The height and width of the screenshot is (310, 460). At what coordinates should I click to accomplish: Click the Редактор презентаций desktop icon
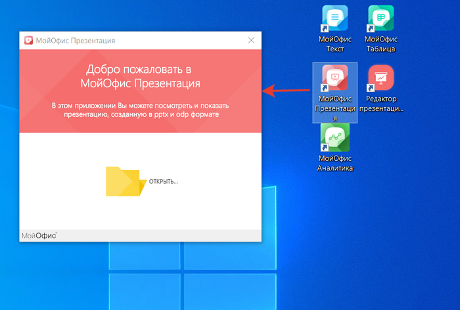coord(381,88)
